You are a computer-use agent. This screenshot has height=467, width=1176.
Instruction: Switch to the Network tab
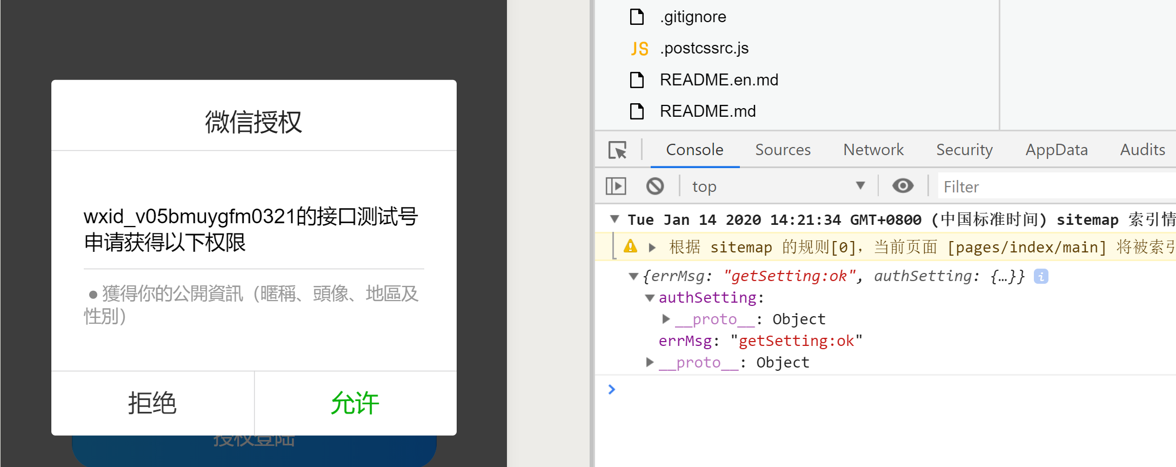coord(873,150)
